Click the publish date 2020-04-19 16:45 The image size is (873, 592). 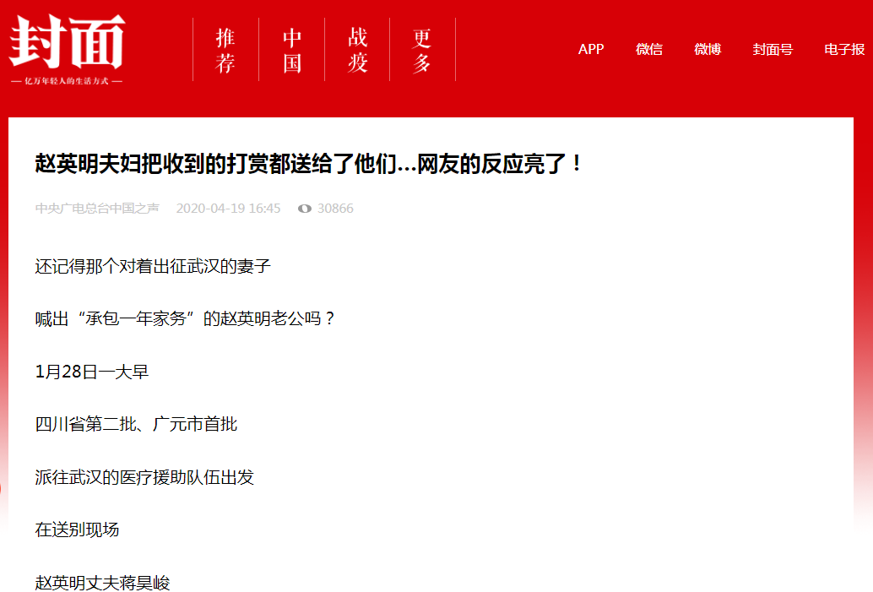[228, 209]
